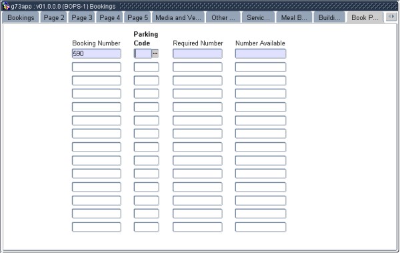Screen dimensions: 400x253
Task: Click the Booking Number field containing 590
Action: pos(97,53)
